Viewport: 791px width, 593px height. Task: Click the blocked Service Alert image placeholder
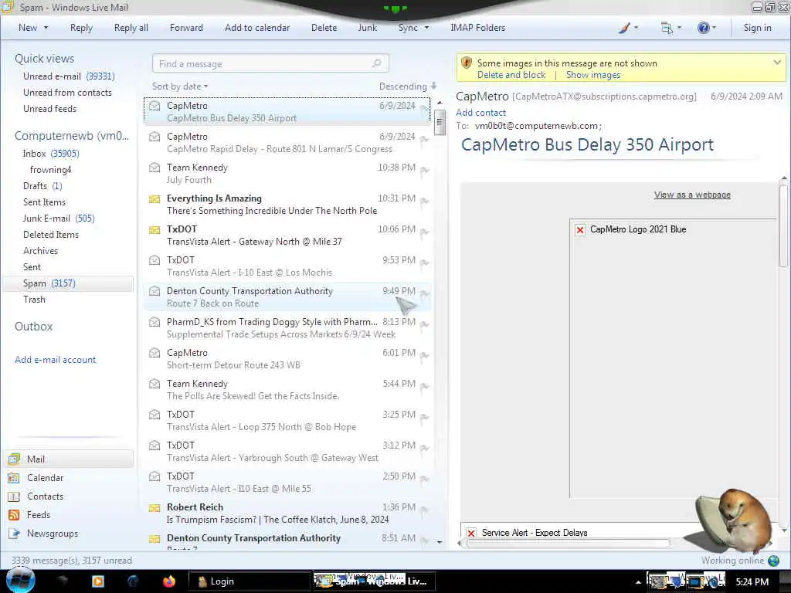(x=470, y=533)
